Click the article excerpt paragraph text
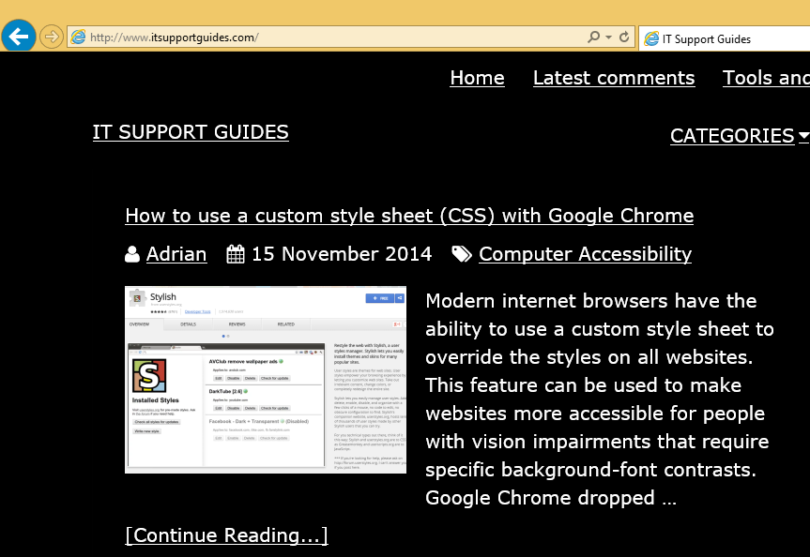Image resolution: width=810 pixels, height=557 pixels. [x=599, y=399]
